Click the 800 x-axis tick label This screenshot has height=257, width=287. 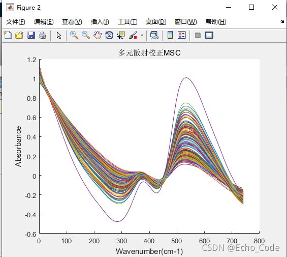tap(259, 241)
